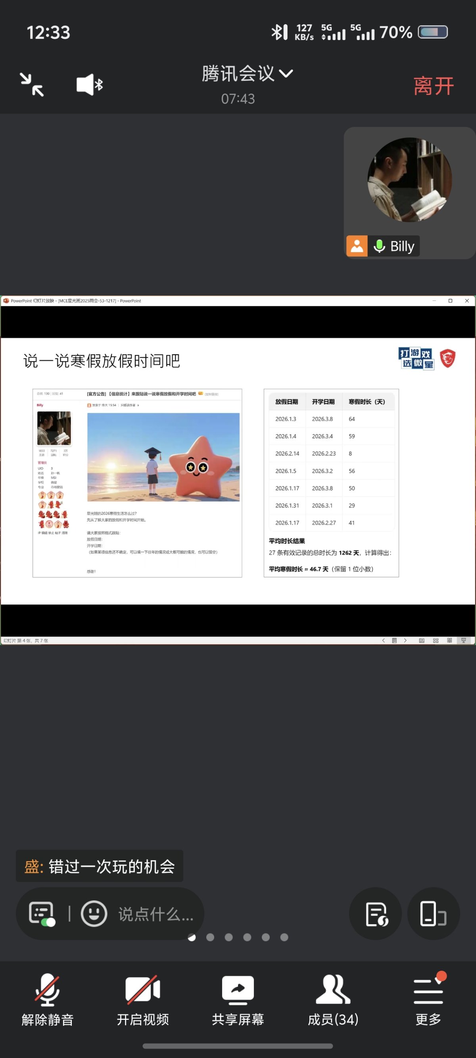Click the forum avatar photo on slide
Image resolution: width=476 pixels, height=1058 pixels.
coord(54,428)
